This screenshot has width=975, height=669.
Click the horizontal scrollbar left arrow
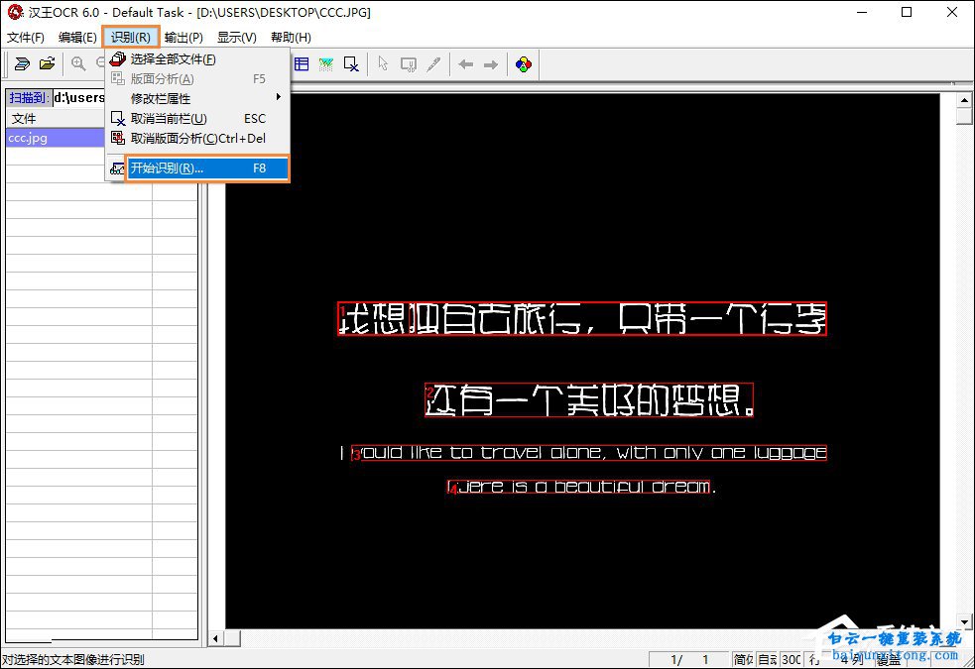tap(216, 638)
